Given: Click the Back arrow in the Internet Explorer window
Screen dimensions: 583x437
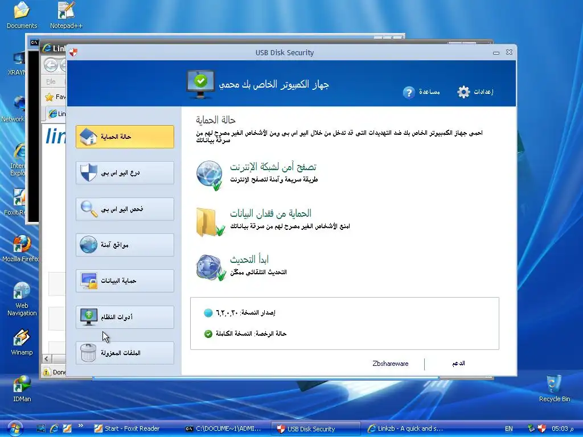Looking at the screenshot, I should pyautogui.click(x=51, y=65).
